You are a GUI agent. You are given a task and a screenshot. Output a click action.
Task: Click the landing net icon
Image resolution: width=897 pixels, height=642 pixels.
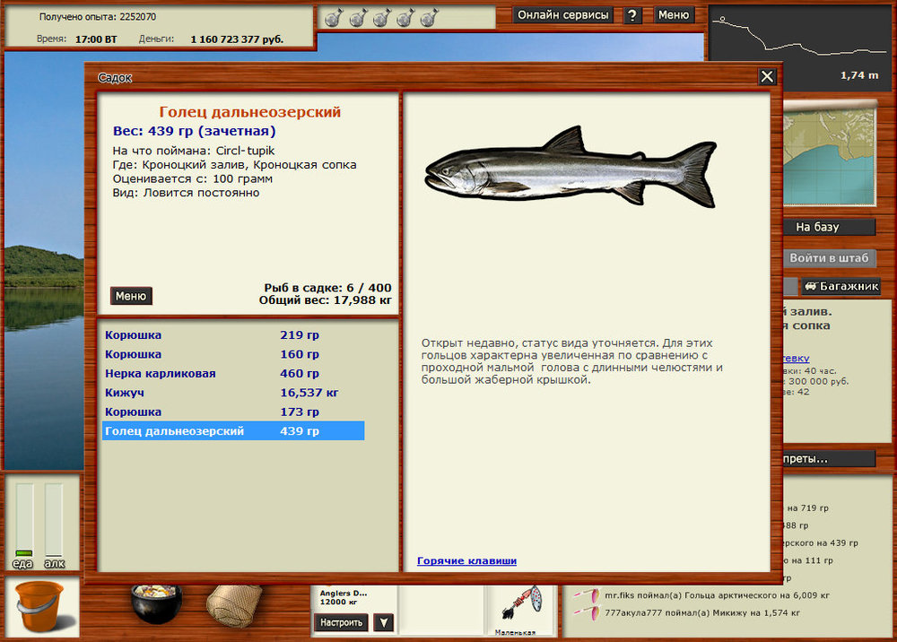(x=233, y=606)
